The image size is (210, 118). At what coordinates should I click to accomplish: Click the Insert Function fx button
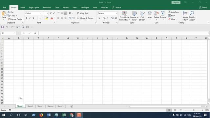pos(35,33)
